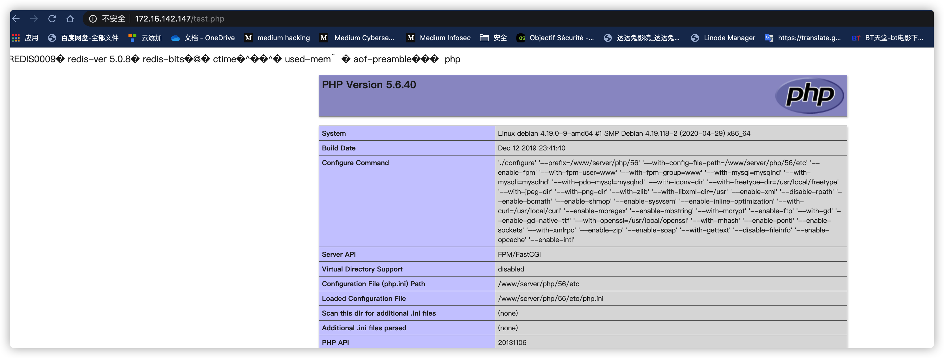Open the Medium Infosec bookmark
Screen dimensions: 944x358
tap(438, 38)
